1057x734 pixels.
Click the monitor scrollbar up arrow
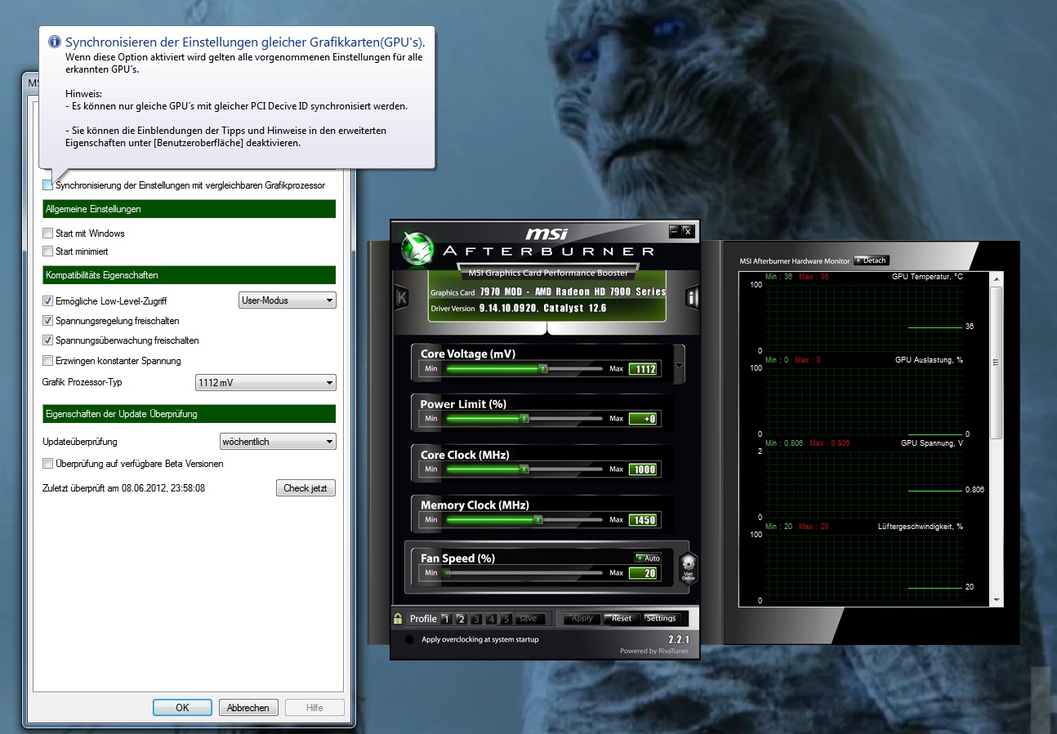pos(995,278)
